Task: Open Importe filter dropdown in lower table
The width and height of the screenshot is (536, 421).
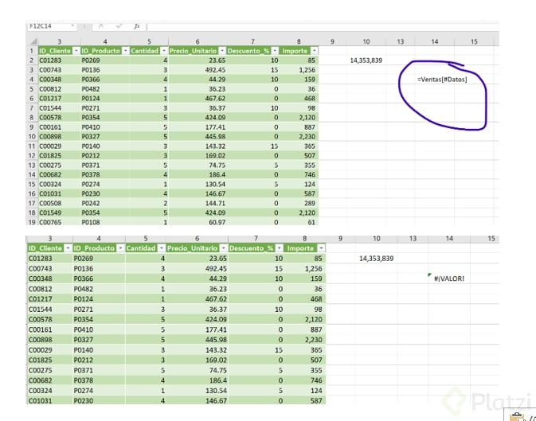Action: (x=321, y=248)
